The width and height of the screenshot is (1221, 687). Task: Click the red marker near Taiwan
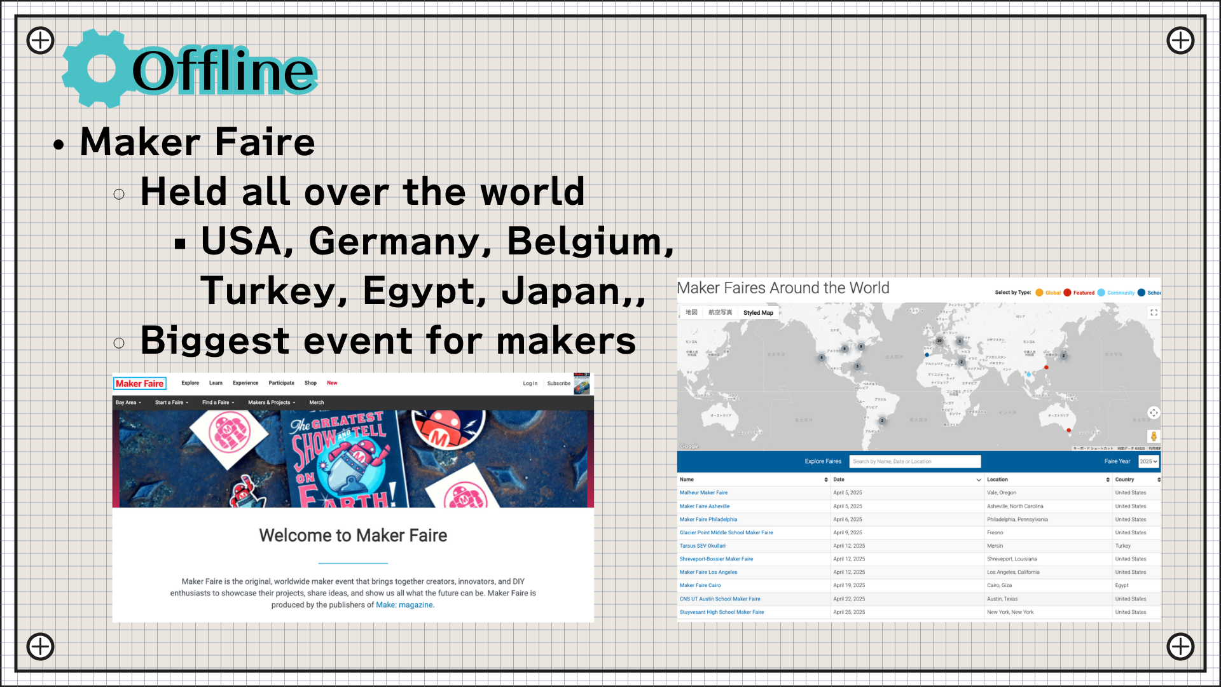1046,367
